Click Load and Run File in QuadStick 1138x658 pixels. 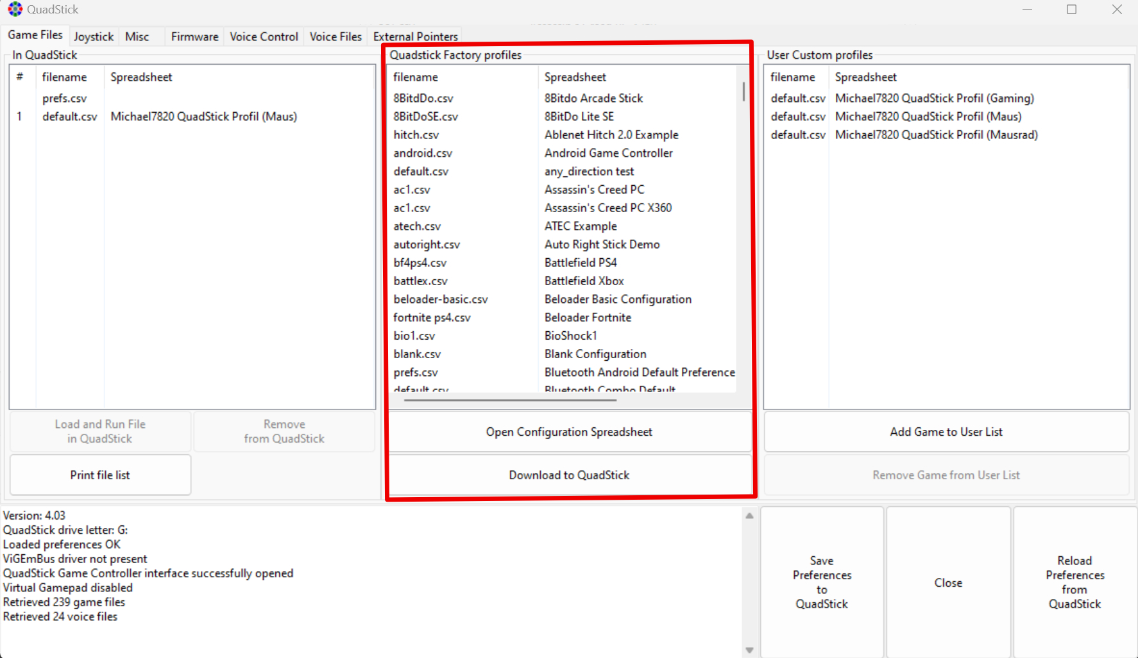[x=100, y=431]
